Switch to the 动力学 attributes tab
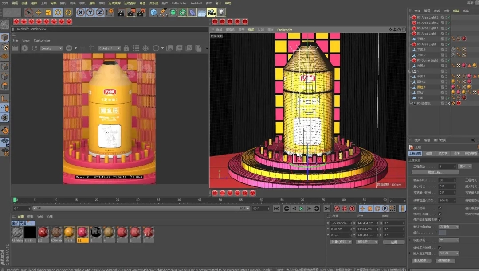479x271 pixels. pos(443,153)
